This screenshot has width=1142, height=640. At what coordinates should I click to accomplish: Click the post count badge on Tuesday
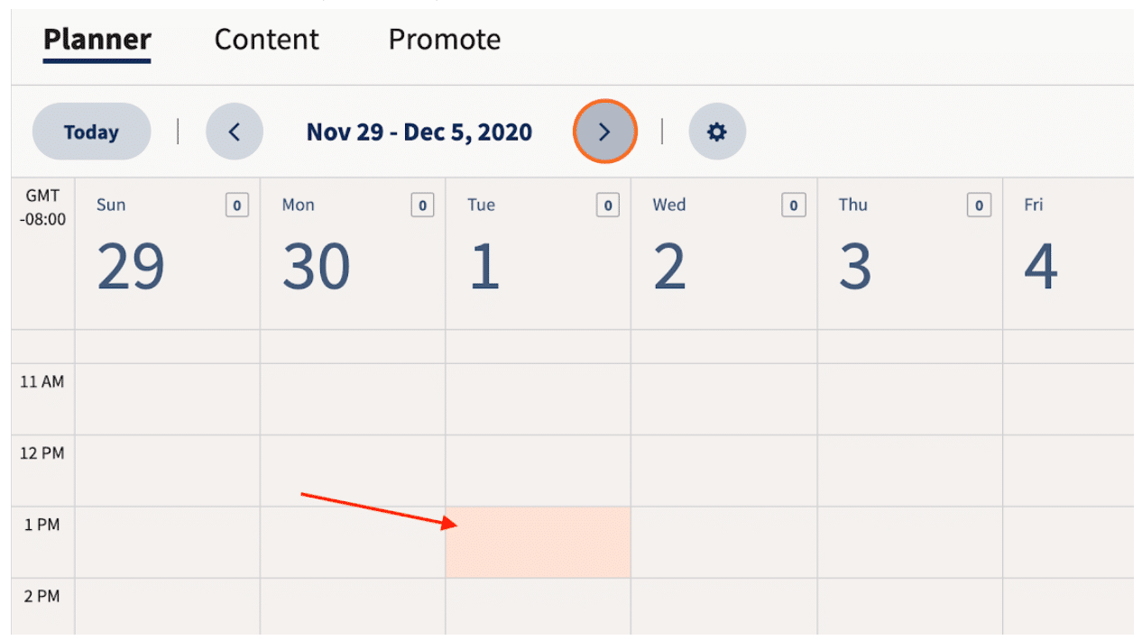608,206
